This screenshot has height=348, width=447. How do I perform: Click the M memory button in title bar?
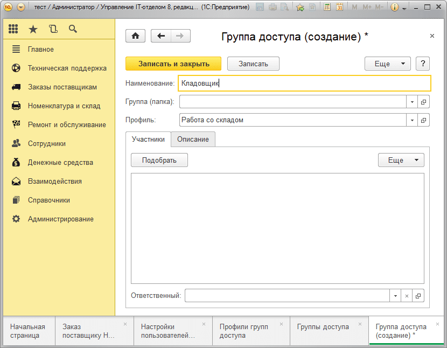point(354,7)
